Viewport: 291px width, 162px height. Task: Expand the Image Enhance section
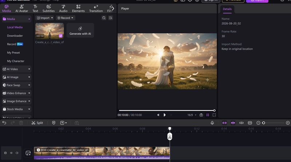click(16, 101)
